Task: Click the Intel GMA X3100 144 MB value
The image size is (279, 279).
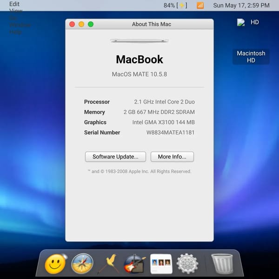Action: (x=164, y=122)
